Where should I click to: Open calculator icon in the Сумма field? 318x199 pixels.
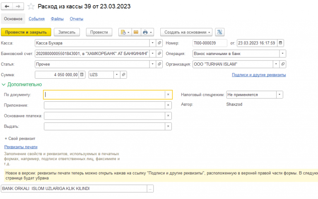(82, 74)
